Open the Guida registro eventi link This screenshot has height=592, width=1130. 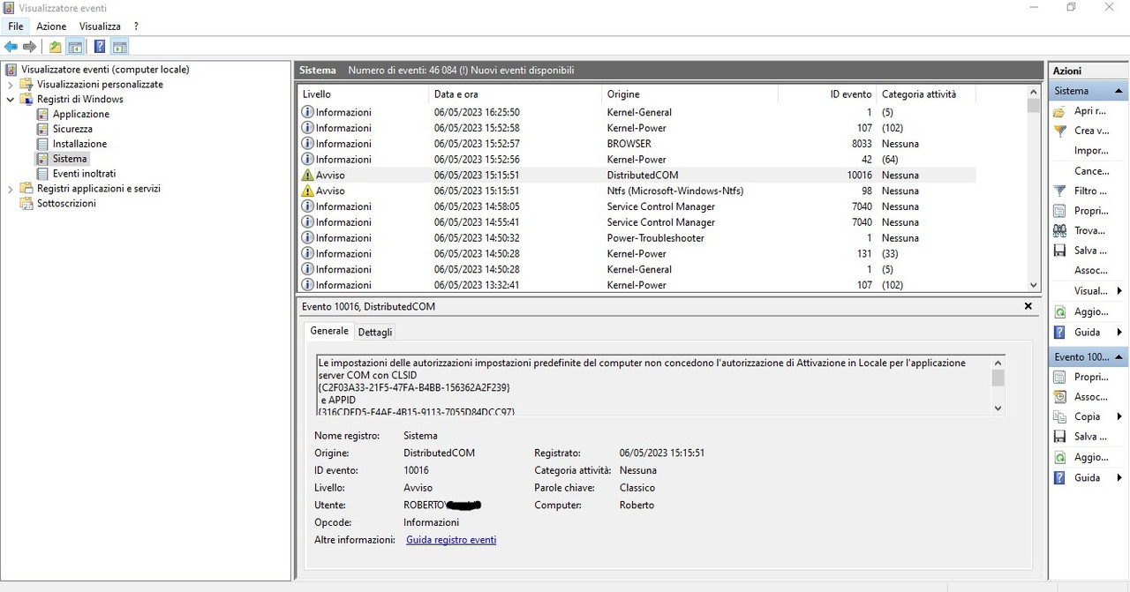pos(451,540)
